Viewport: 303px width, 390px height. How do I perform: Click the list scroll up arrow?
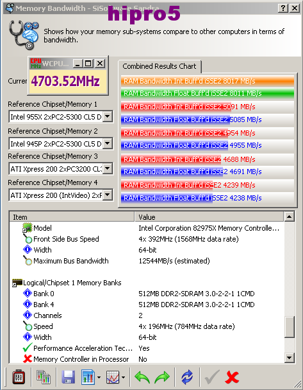pyautogui.click(x=289, y=217)
